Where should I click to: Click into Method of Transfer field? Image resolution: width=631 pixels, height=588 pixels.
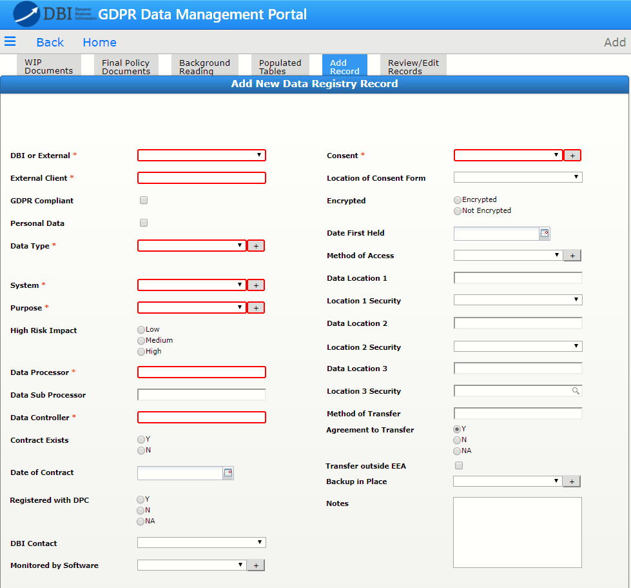tap(518, 413)
